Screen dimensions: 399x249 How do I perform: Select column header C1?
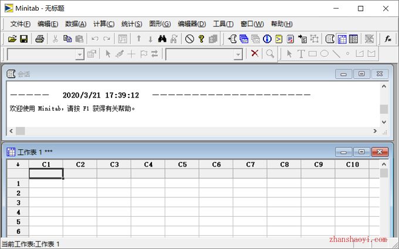[46, 164]
